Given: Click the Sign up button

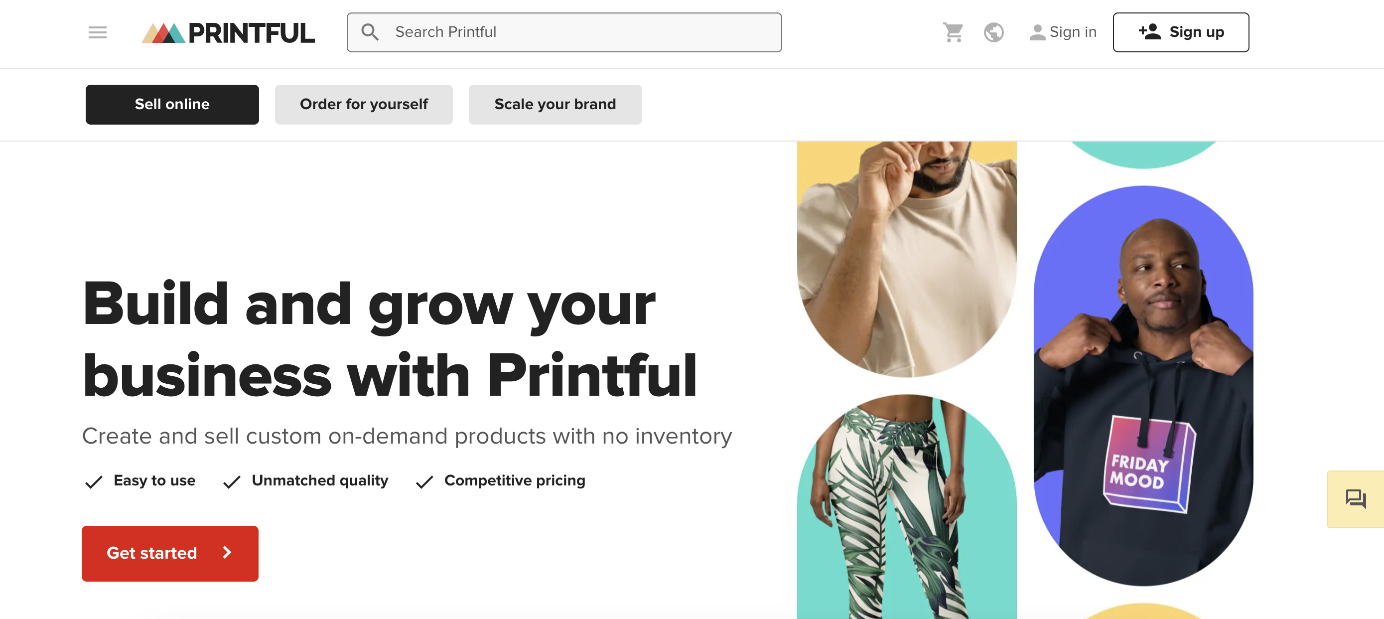Looking at the screenshot, I should (1181, 32).
